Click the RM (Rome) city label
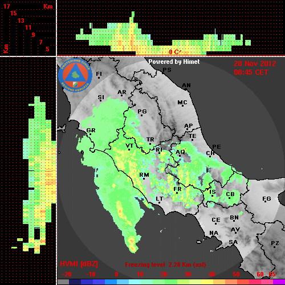The height and width of the screenshot is (285, 285). 144,175
